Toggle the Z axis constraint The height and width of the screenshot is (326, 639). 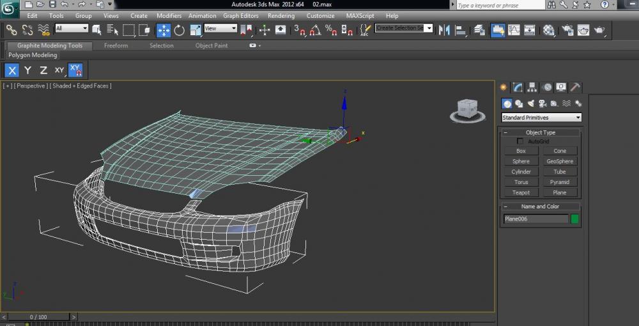pyautogui.click(x=43, y=70)
